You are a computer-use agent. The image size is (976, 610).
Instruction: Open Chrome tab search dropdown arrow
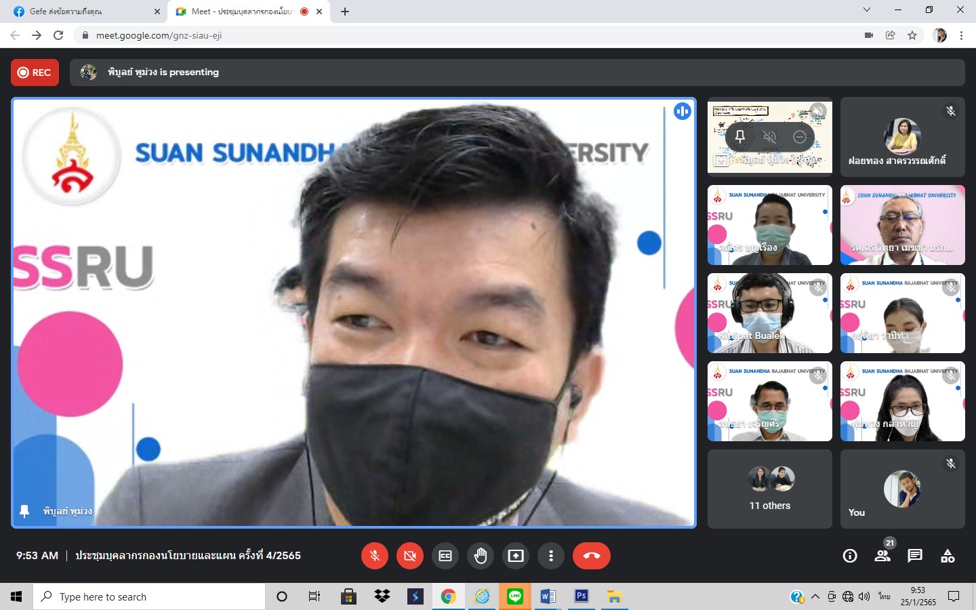tap(867, 10)
